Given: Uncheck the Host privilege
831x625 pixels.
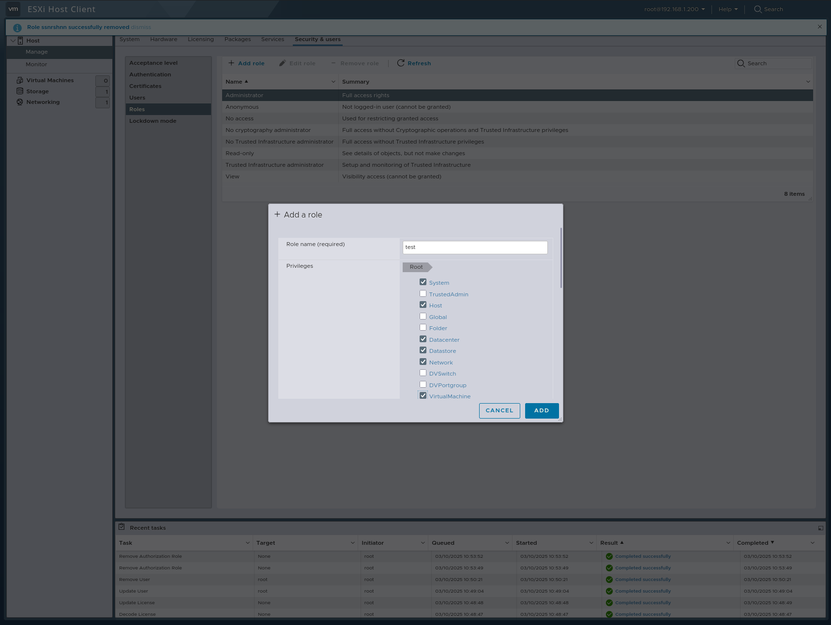Looking at the screenshot, I should tap(423, 305).
